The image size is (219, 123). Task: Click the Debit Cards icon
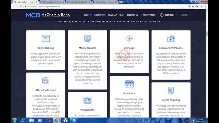tap(129, 84)
